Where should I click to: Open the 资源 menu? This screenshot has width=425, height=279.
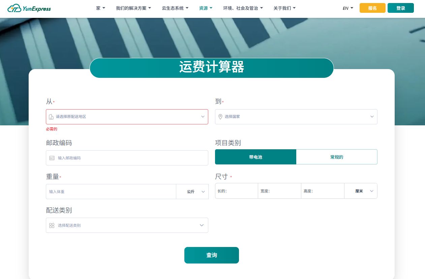[x=206, y=8]
